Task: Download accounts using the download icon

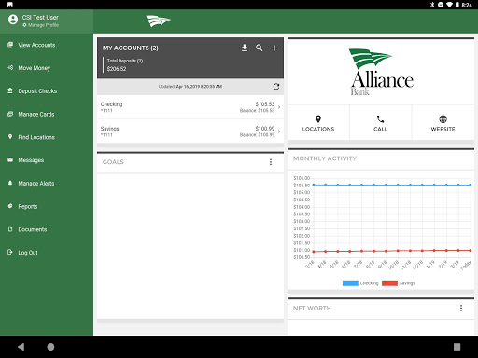Action: click(x=245, y=48)
